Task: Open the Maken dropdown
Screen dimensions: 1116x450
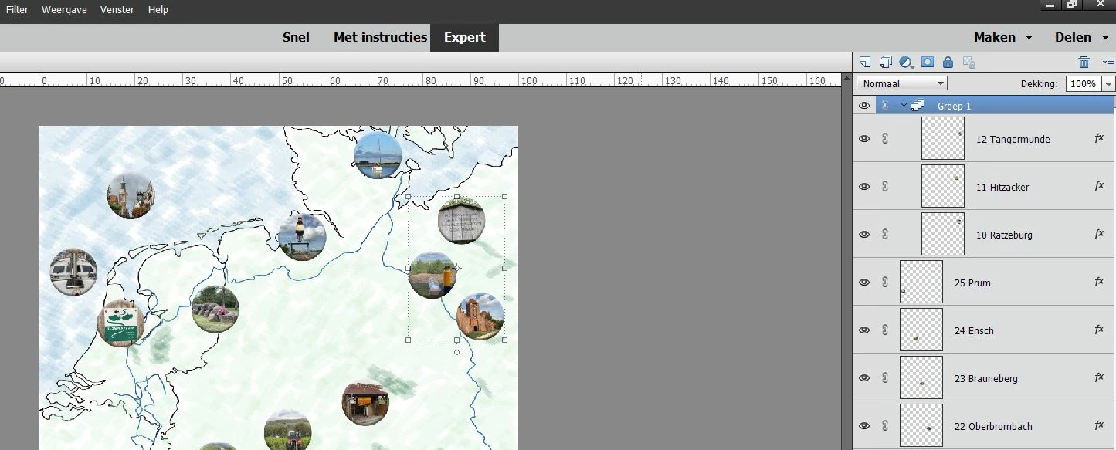Action: point(1002,37)
